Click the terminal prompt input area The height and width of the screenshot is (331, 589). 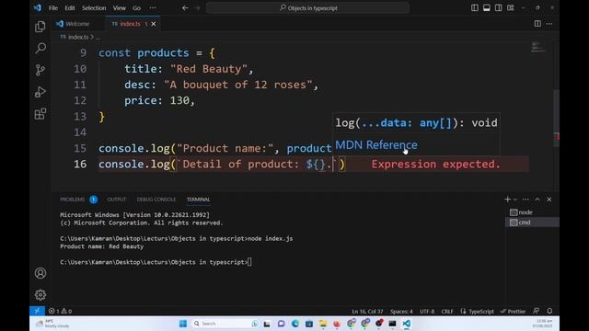(249, 262)
